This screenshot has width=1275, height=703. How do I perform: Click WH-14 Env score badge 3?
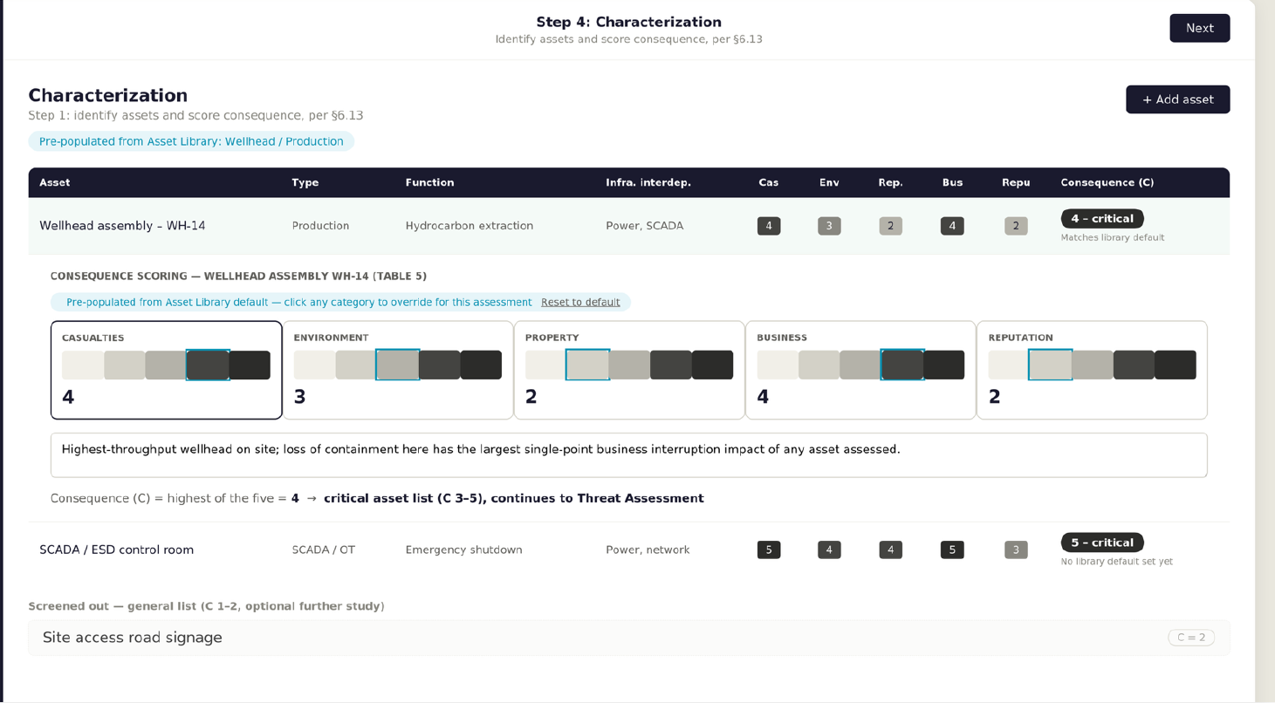click(829, 226)
